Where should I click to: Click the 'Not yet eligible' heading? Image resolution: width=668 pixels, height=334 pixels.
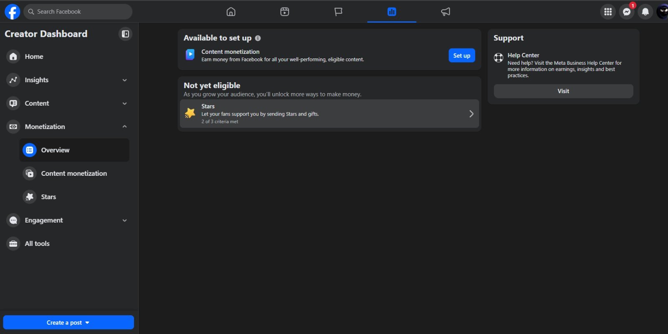(212, 86)
